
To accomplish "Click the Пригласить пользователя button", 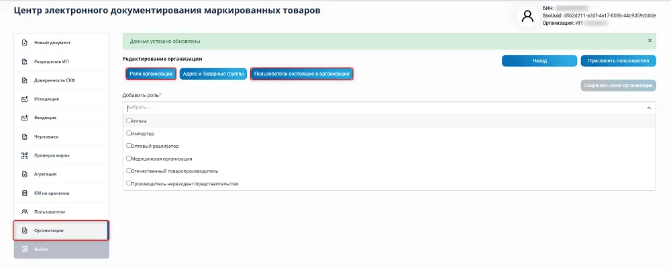I will [619, 61].
